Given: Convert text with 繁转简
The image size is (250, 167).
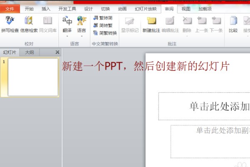Looking at the screenshot, I should (x=103, y=18).
